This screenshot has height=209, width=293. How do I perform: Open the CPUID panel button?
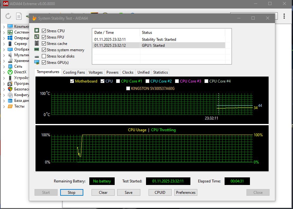160,192
